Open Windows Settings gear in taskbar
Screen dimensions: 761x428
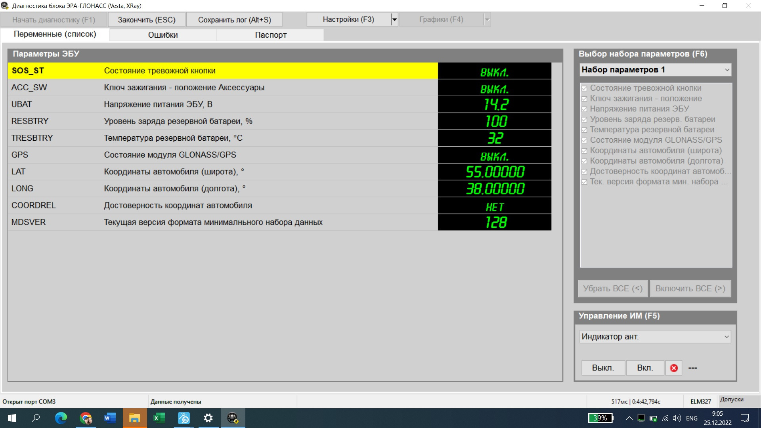(208, 418)
